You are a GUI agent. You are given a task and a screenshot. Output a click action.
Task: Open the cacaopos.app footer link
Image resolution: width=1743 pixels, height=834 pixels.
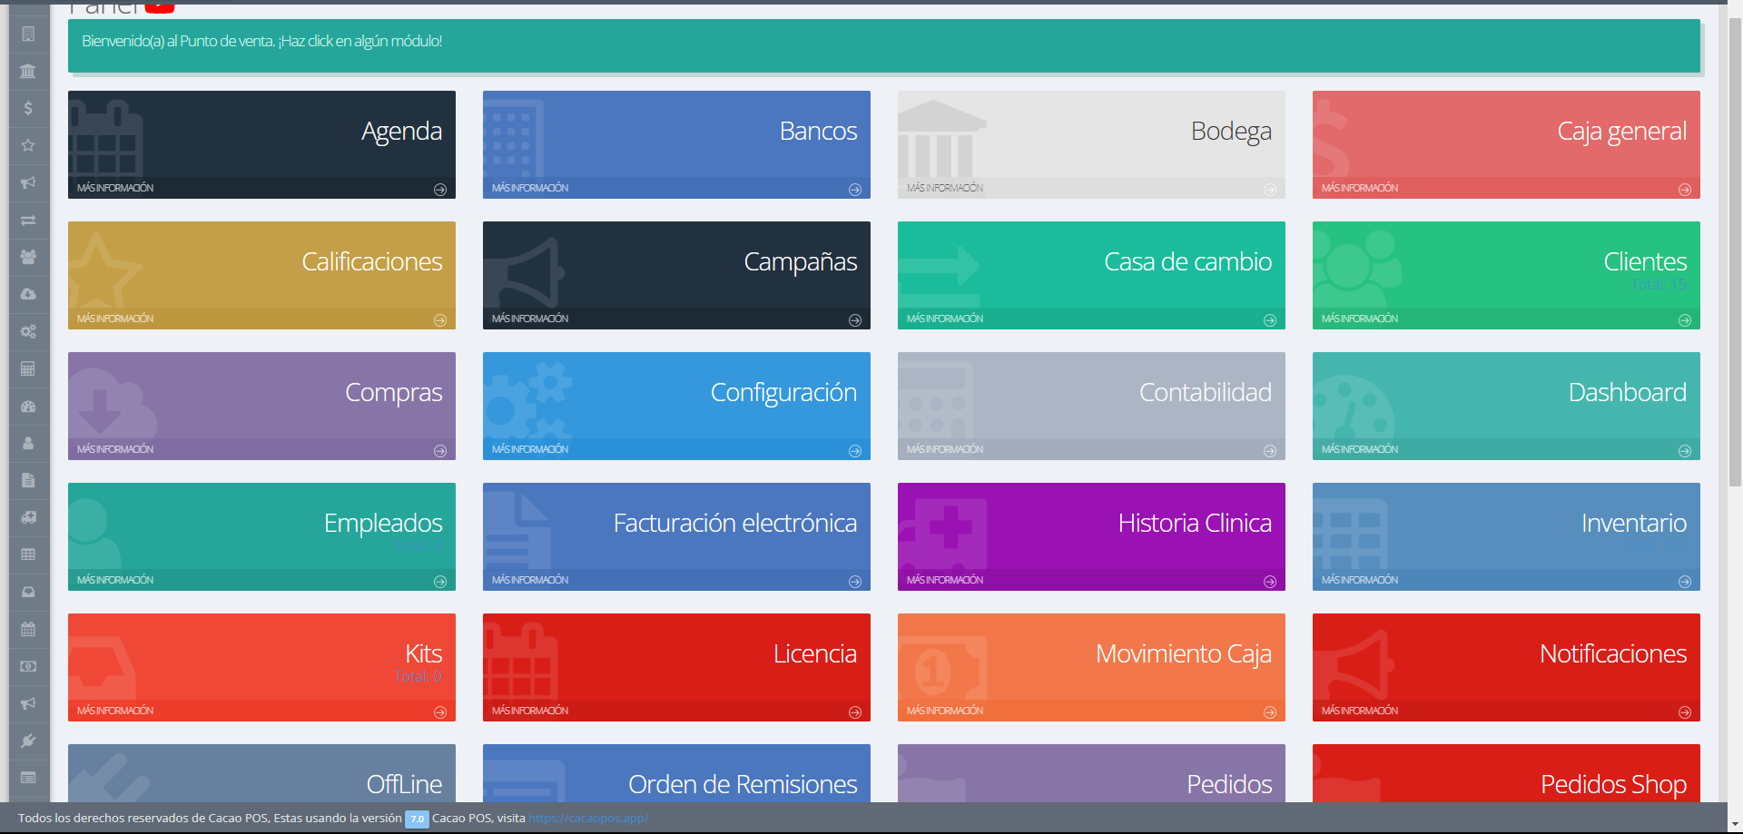click(588, 819)
